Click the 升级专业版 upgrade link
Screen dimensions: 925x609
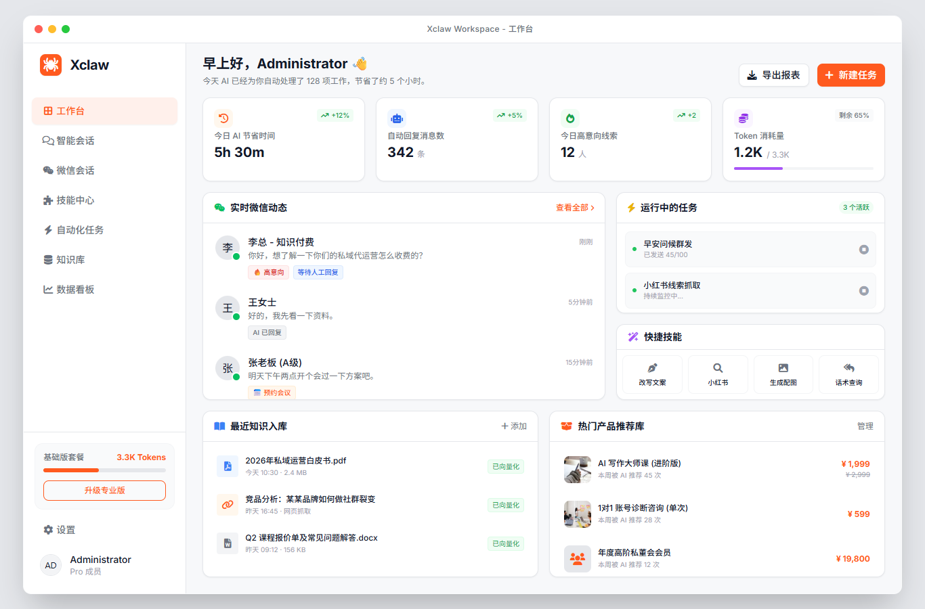pyautogui.click(x=104, y=490)
